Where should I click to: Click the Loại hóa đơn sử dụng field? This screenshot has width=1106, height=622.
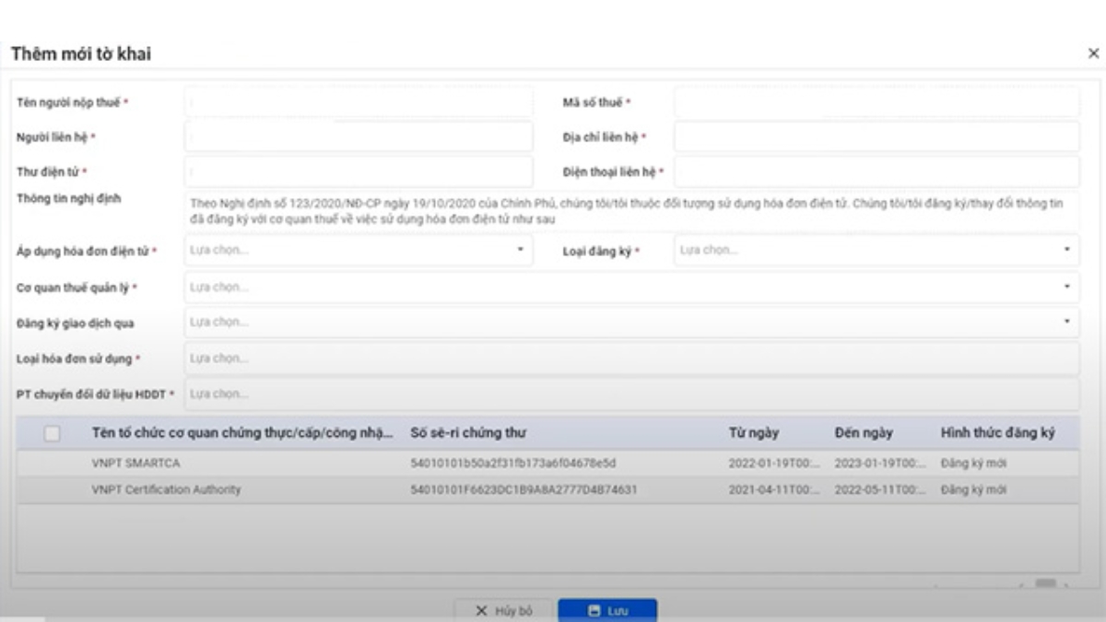631,358
